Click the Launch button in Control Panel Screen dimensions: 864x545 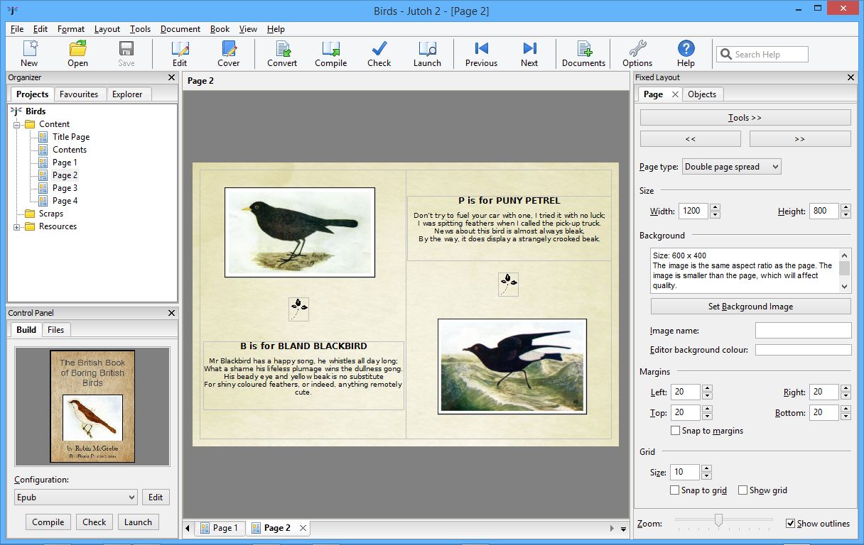(x=138, y=522)
